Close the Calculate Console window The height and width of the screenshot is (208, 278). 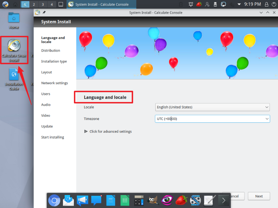pos(274,13)
